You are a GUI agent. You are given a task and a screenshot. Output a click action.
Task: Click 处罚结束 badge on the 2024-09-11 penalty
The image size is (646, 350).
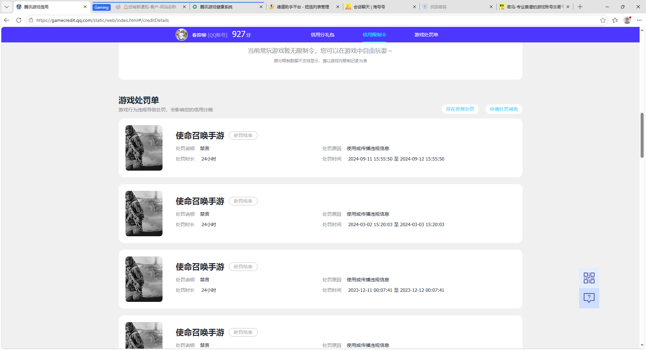point(243,135)
